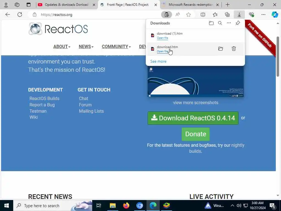The width and height of the screenshot is (281, 211).
Task: Open the notification center icon
Action: (x=272, y=206)
